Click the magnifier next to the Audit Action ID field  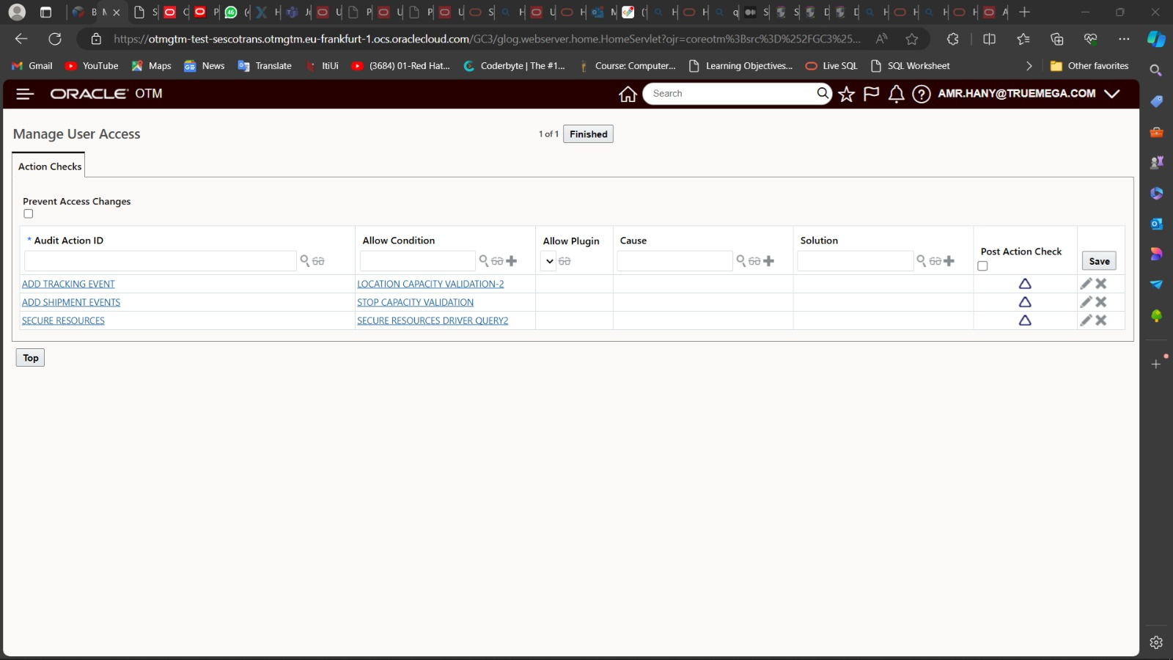(x=306, y=260)
